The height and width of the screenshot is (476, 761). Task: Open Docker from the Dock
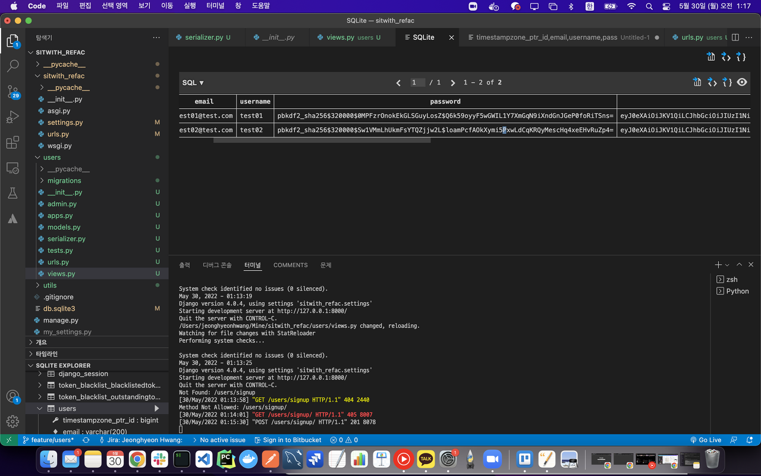click(247, 459)
